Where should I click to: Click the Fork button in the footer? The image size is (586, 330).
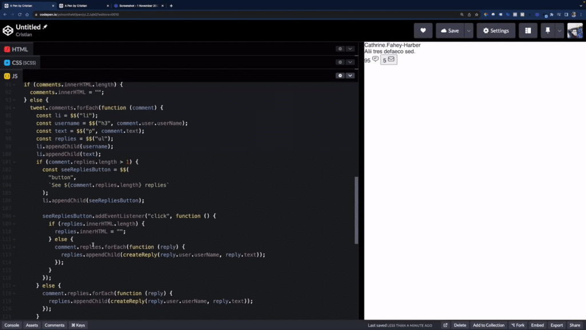(518, 325)
